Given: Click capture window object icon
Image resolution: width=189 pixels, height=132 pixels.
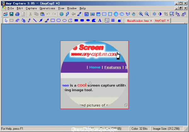Looking at the screenshot, I should 86,14.
